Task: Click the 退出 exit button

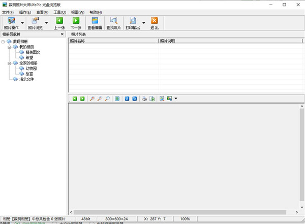Action: point(154,23)
